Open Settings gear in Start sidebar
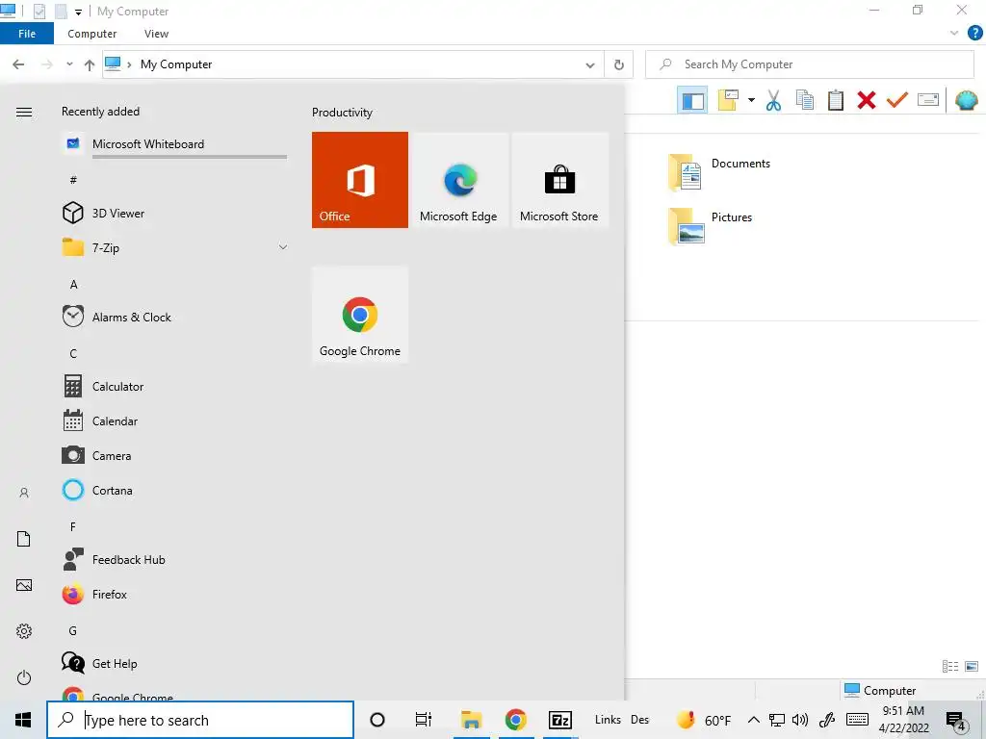Viewport: 986px width, 739px height. tap(24, 631)
